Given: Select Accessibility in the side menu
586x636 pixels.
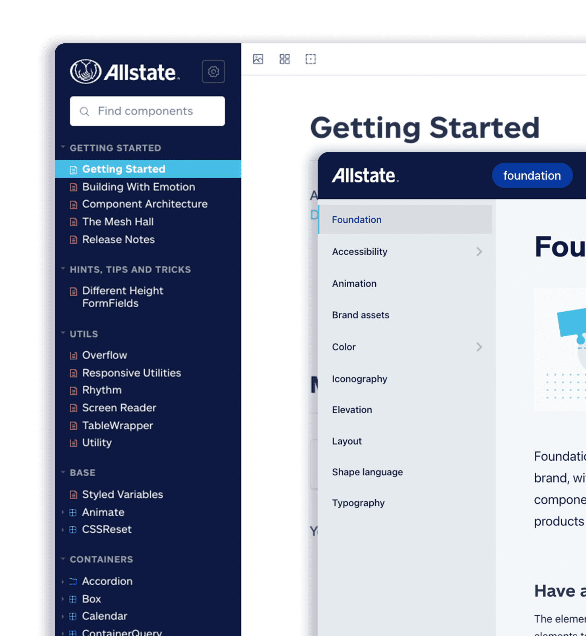Looking at the screenshot, I should click(359, 252).
